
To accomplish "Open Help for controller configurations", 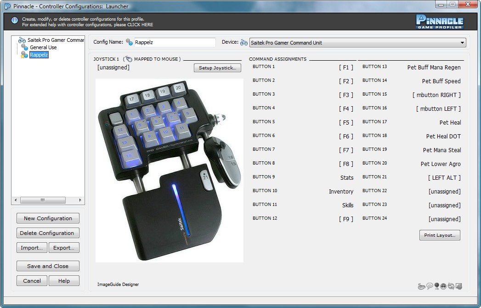I will click(x=64, y=281).
